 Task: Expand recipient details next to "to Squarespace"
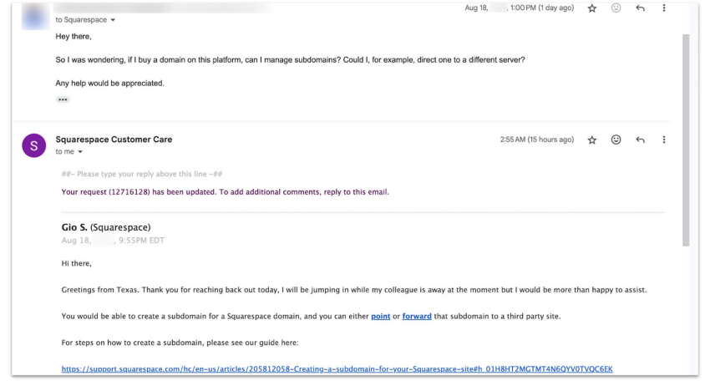(x=113, y=20)
